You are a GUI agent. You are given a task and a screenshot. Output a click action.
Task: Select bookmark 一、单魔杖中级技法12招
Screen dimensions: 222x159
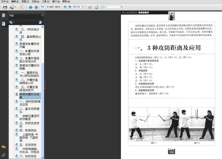pyautogui.click(x=29, y=53)
